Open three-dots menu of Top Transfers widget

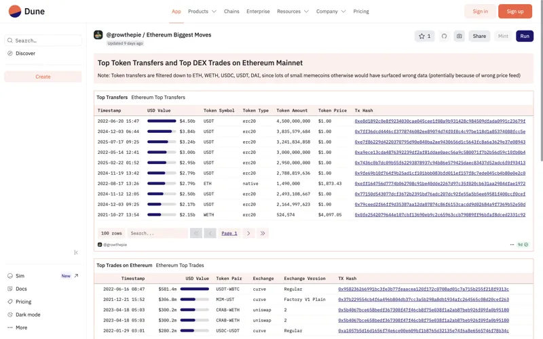click(x=512, y=245)
